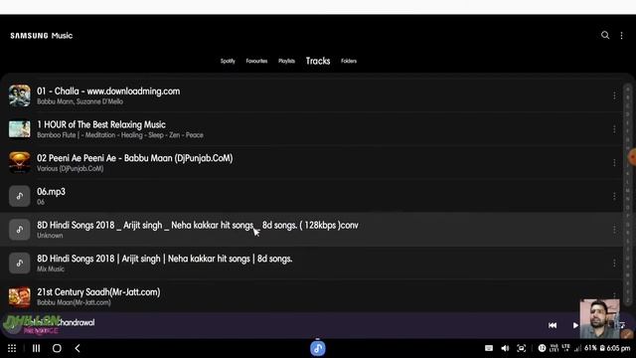Go to home via taskbar button

[57, 348]
